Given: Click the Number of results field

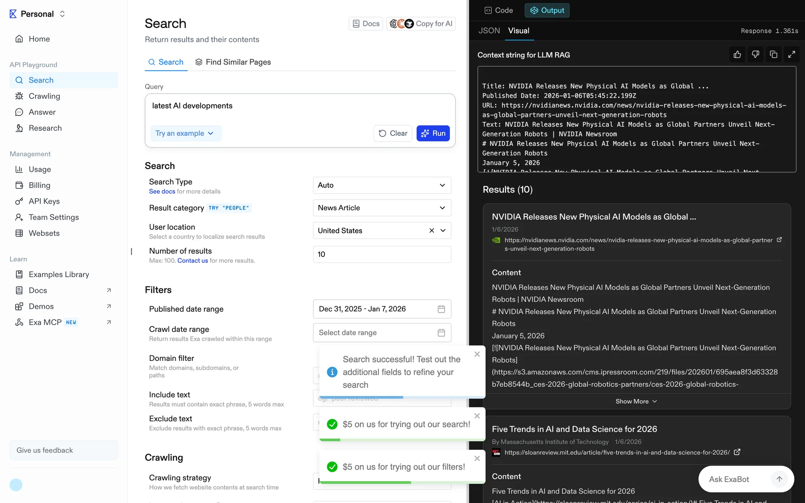Looking at the screenshot, I should point(382,254).
